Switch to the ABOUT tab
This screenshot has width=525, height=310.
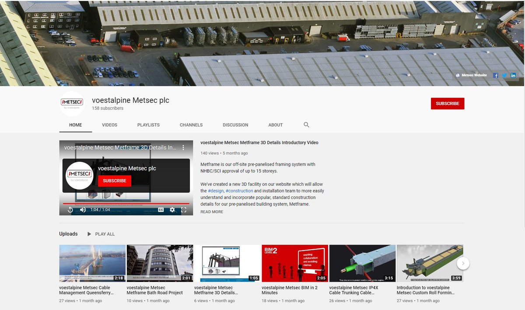click(276, 125)
